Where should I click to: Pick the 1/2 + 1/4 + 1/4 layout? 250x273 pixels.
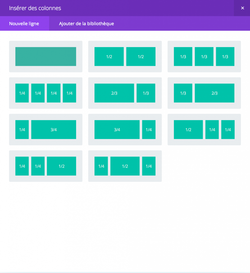pyautogui.click(x=204, y=130)
